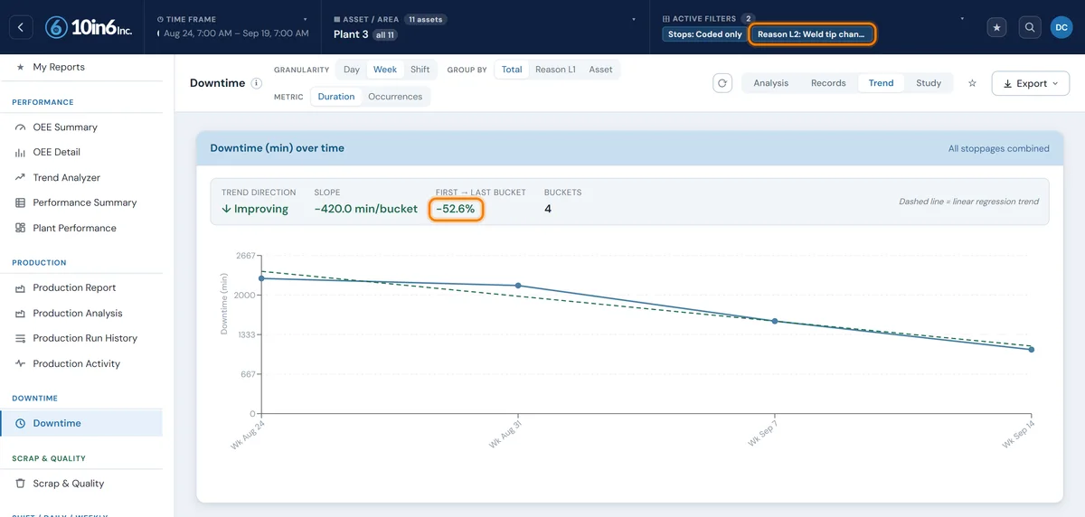Image resolution: width=1085 pixels, height=517 pixels.
Task: Click the Wk Aug 31 data point
Action: pyautogui.click(x=518, y=286)
